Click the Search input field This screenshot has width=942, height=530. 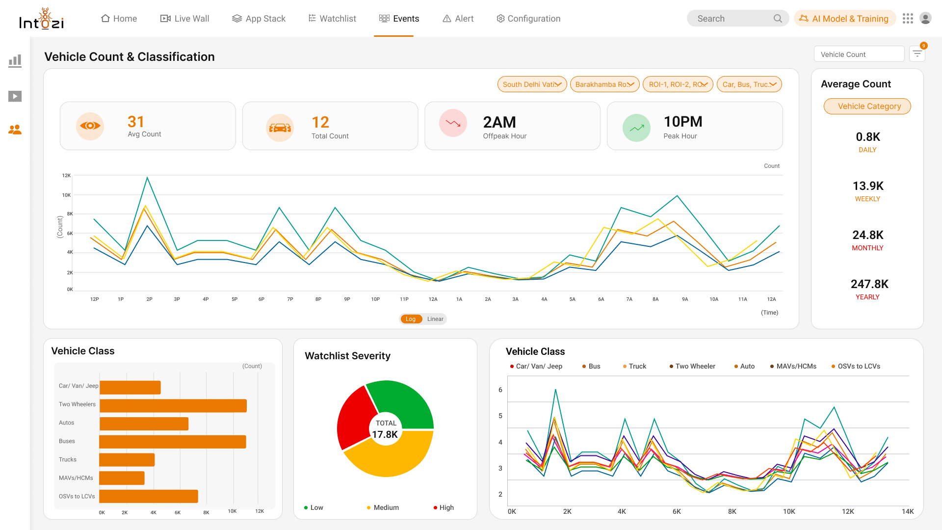click(736, 18)
